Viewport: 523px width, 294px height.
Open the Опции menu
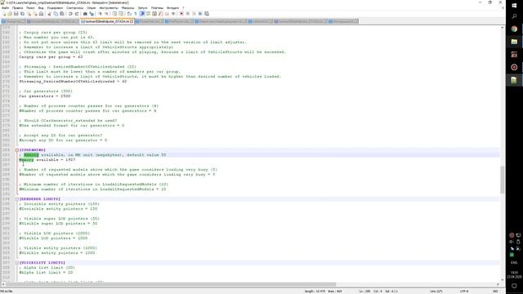[x=91, y=7]
